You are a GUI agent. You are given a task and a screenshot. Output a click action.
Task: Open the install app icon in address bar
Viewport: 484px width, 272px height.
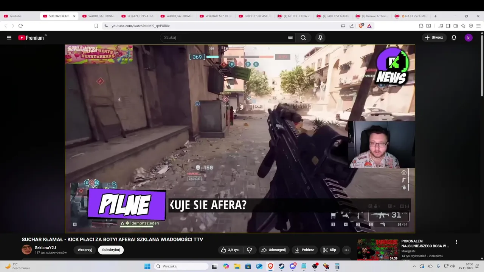point(343,26)
